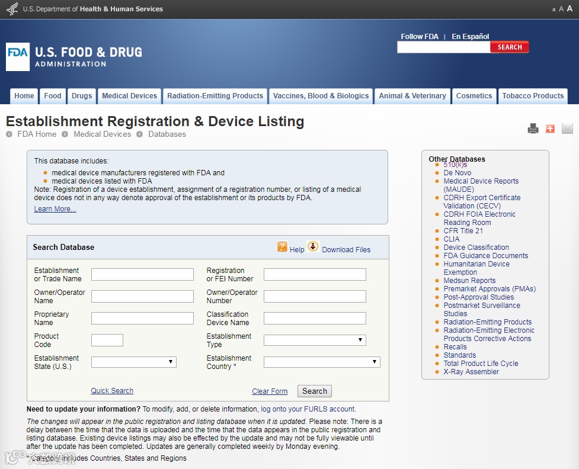
Task: Open the Establishment Type dropdown
Action: click(x=315, y=340)
